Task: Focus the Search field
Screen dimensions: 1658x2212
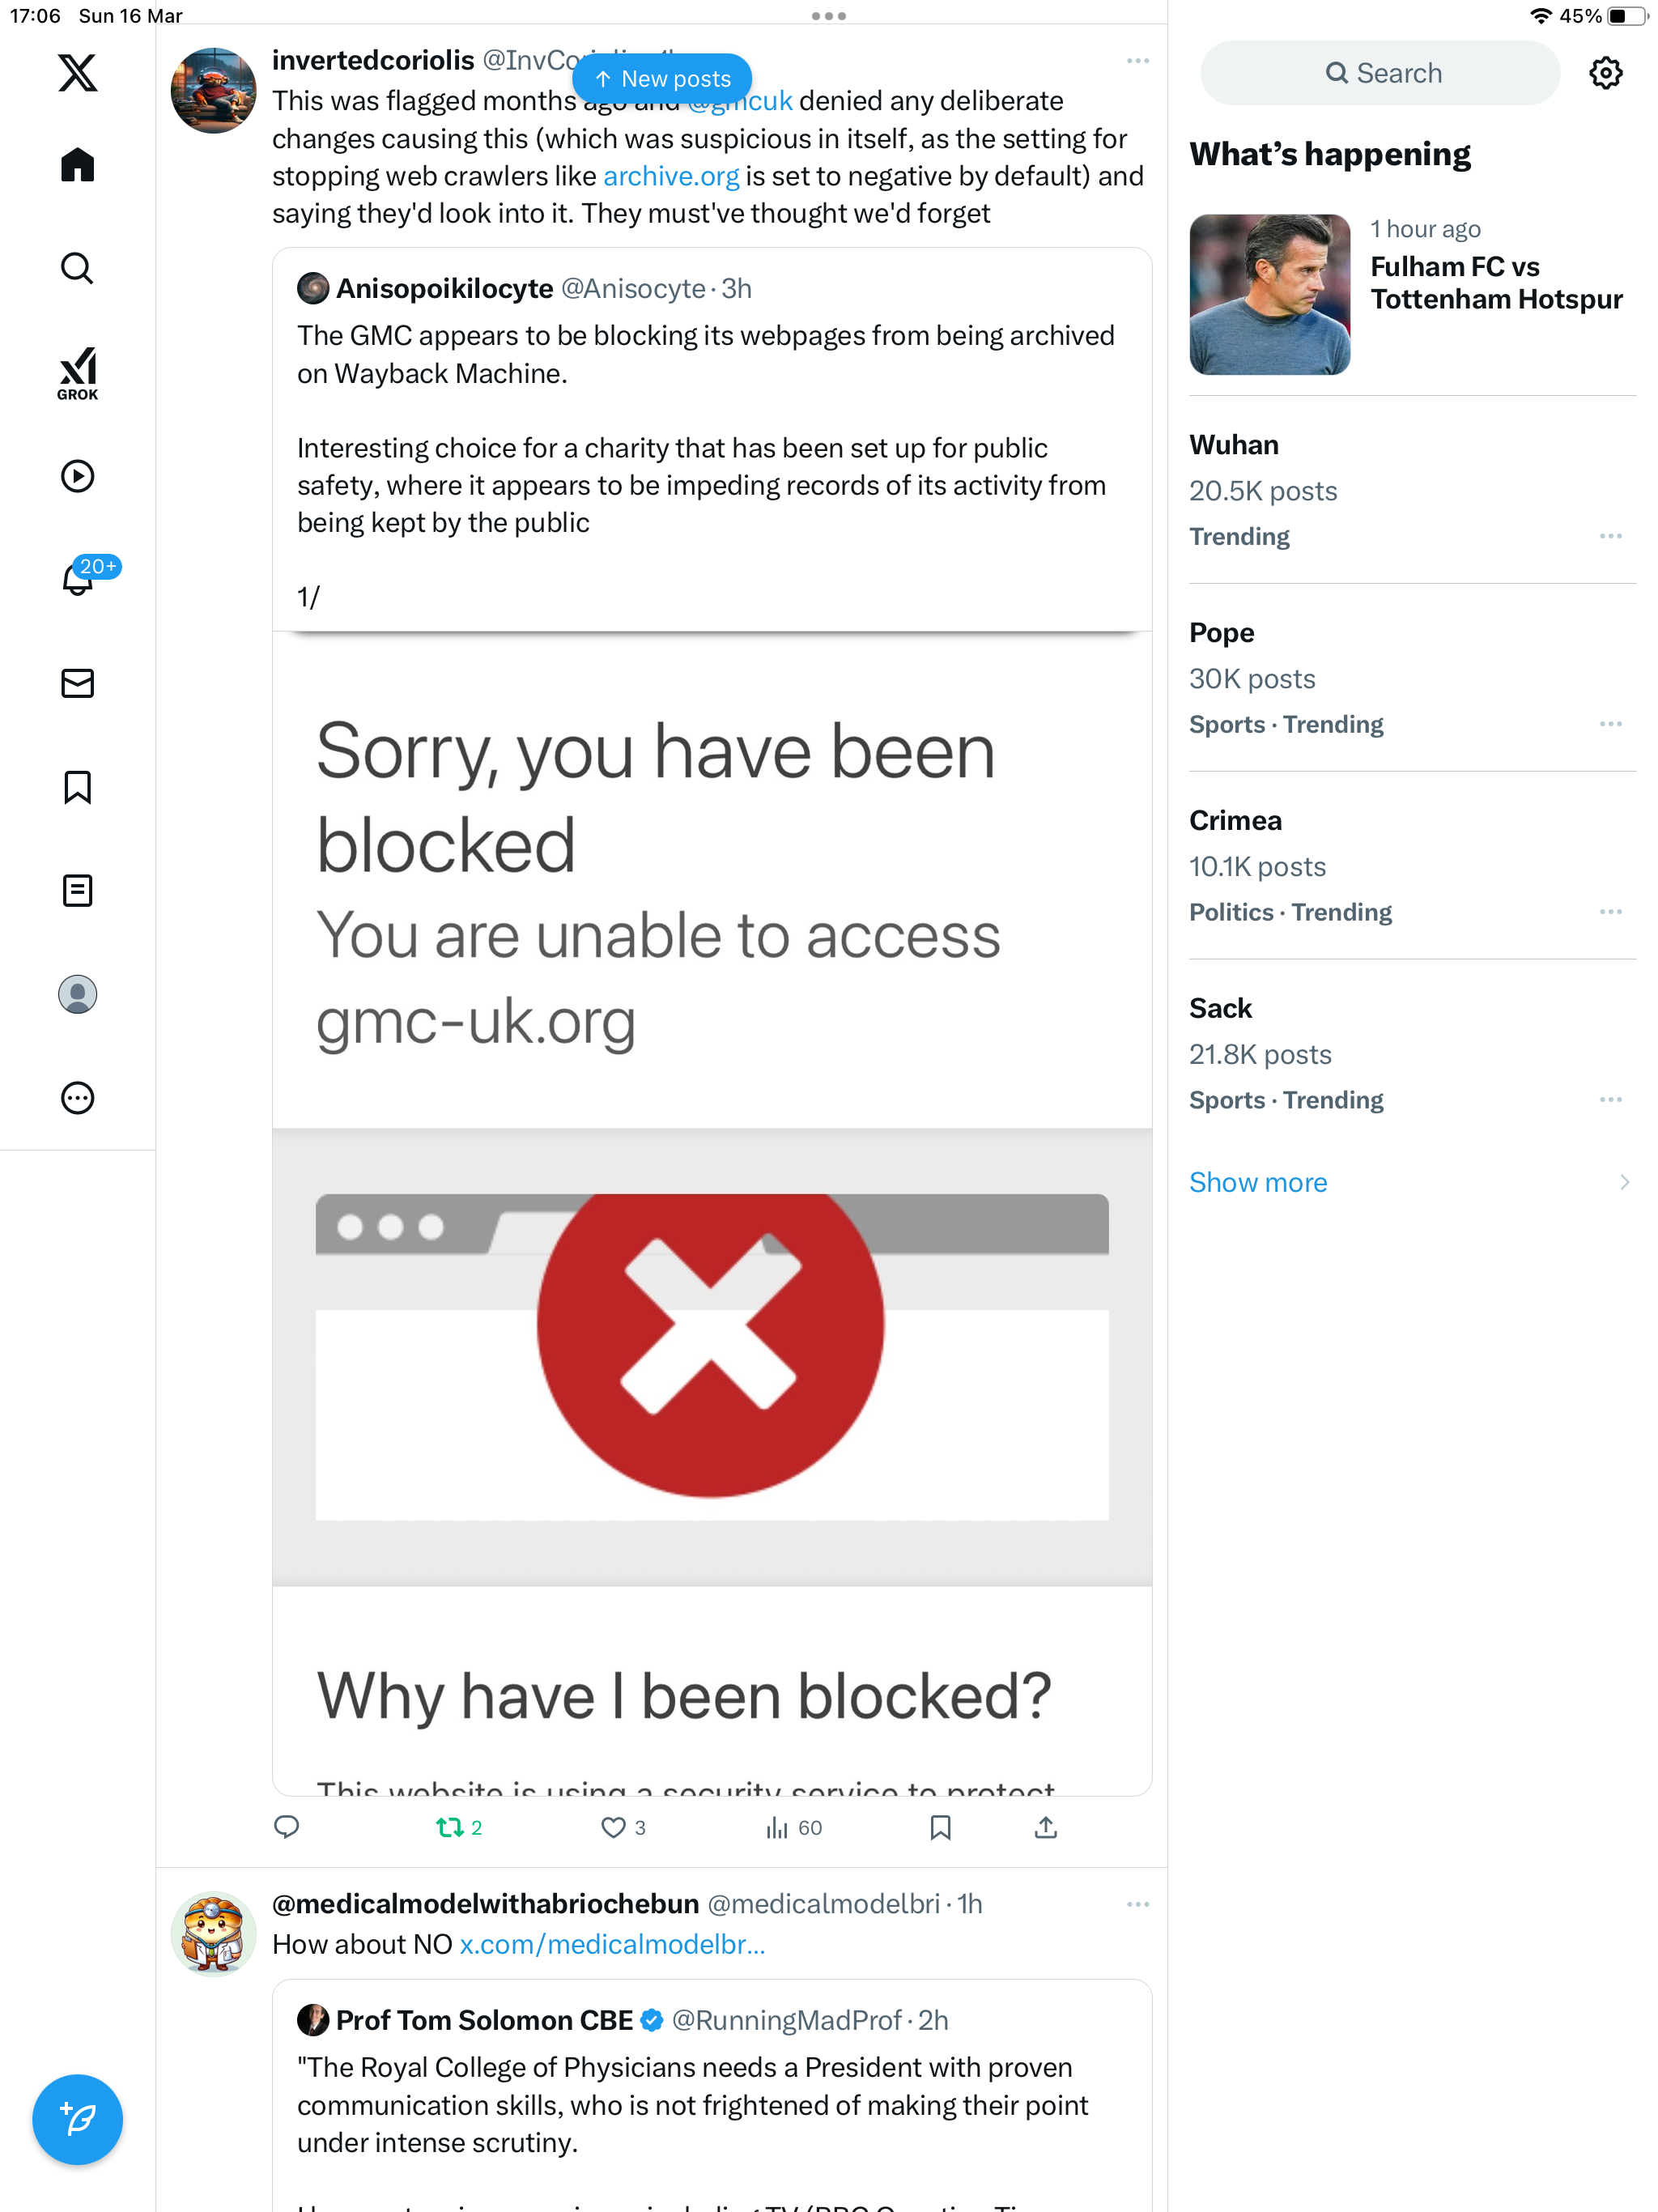Action: (1380, 73)
